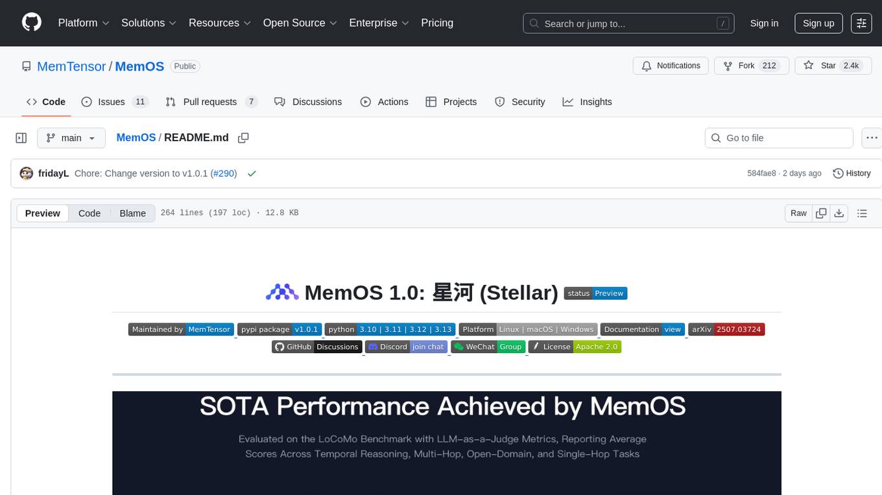Image resolution: width=882 pixels, height=495 pixels.
Task: Open the Issues tab
Action: pos(115,102)
